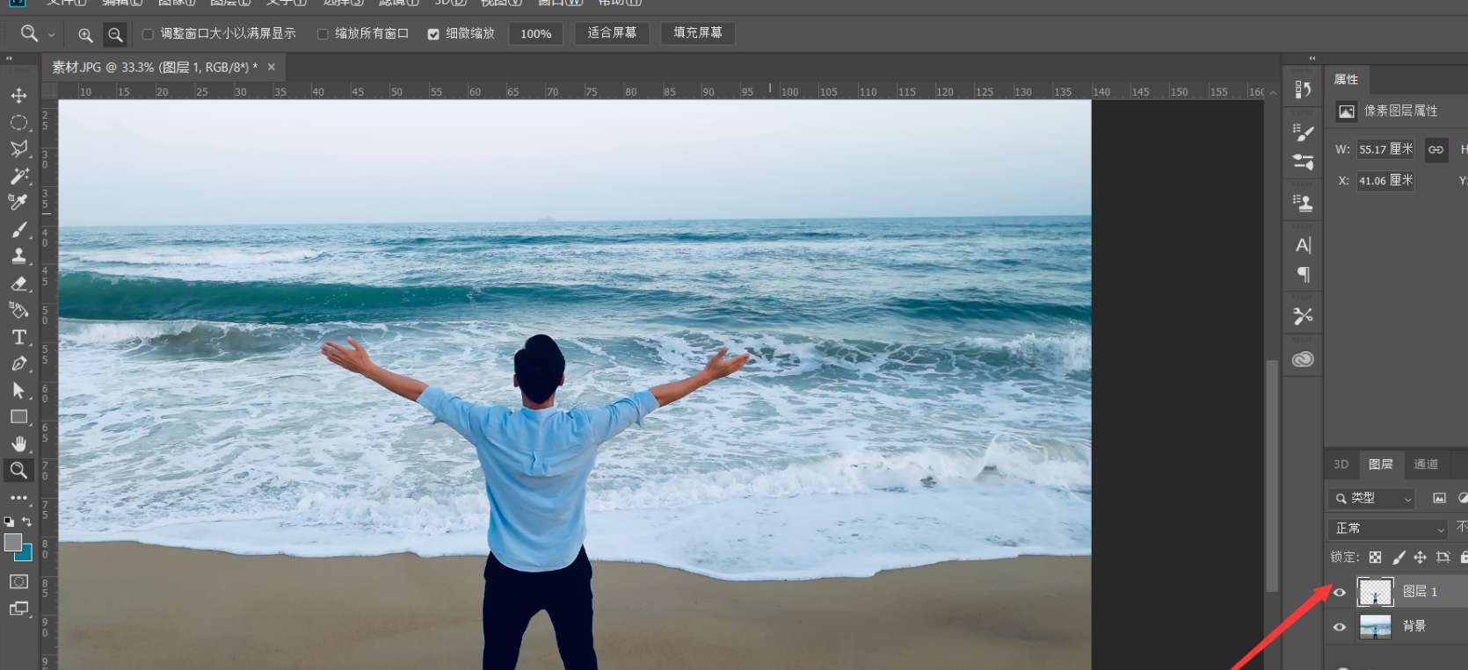Uncheck the scrubby zoom checkbox
The image size is (1468, 670).
coord(433,34)
